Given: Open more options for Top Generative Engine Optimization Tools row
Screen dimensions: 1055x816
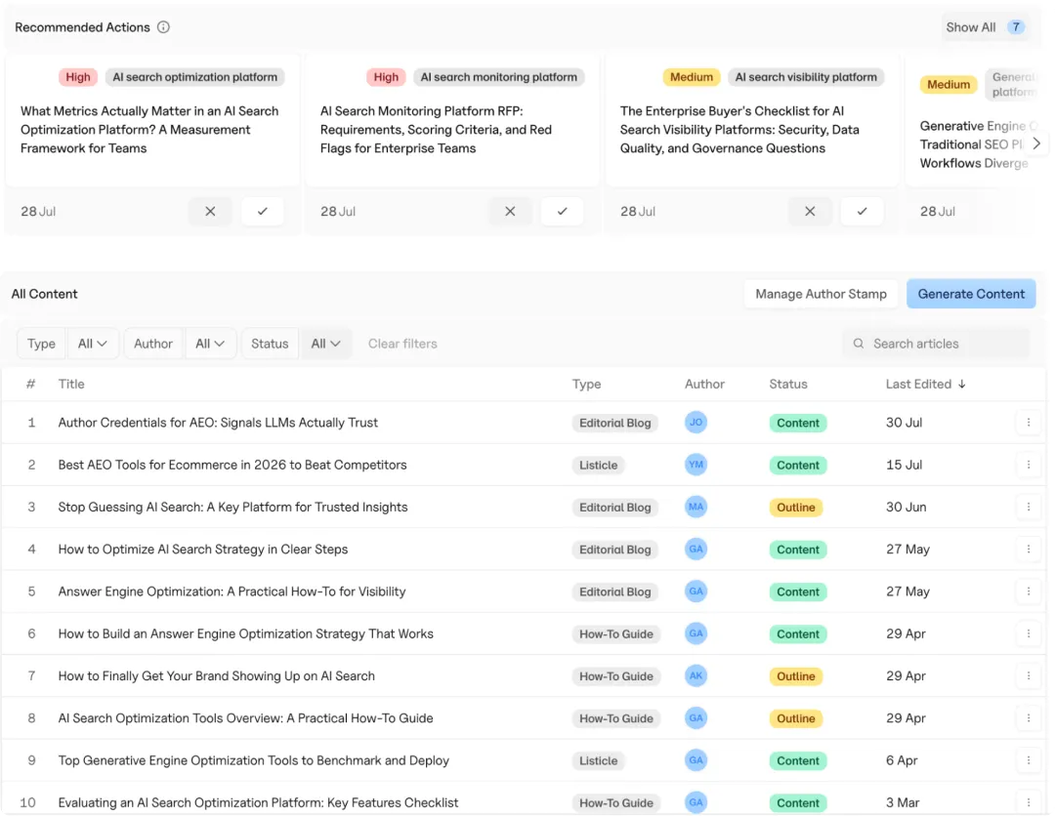Looking at the screenshot, I should pyautogui.click(x=1029, y=760).
